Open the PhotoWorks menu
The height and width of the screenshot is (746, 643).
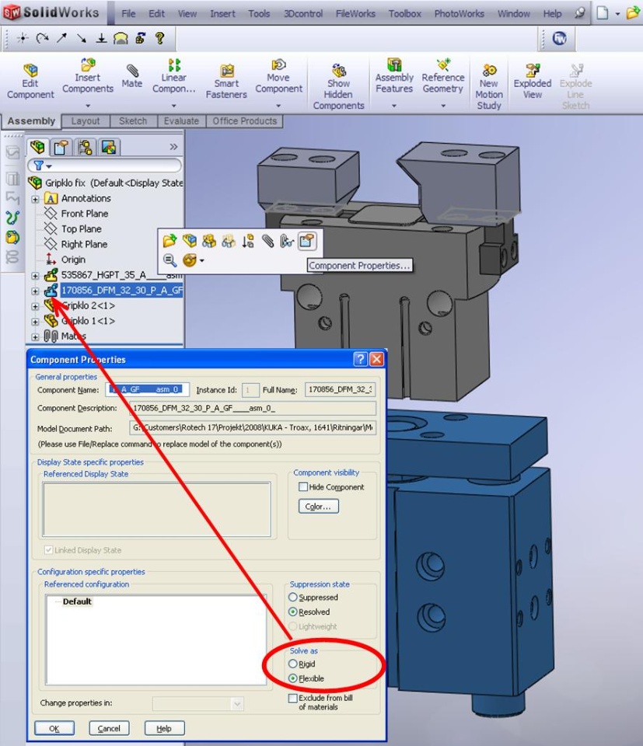(x=460, y=13)
